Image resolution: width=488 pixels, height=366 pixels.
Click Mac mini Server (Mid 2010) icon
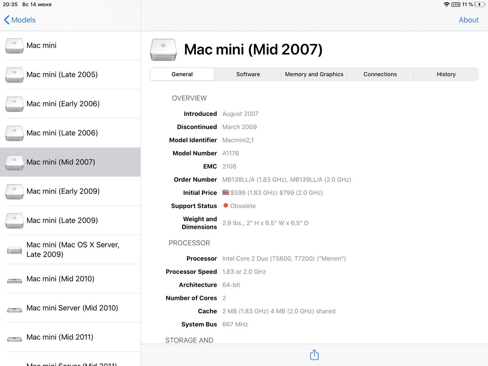(14, 310)
